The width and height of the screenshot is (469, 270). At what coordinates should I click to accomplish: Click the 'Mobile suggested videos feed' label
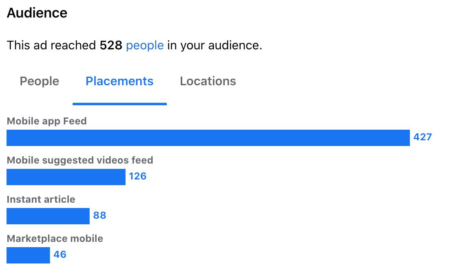80,160
